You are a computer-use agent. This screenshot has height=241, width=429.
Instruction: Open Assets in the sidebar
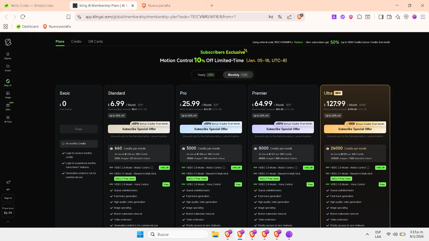pyautogui.click(x=8, y=68)
